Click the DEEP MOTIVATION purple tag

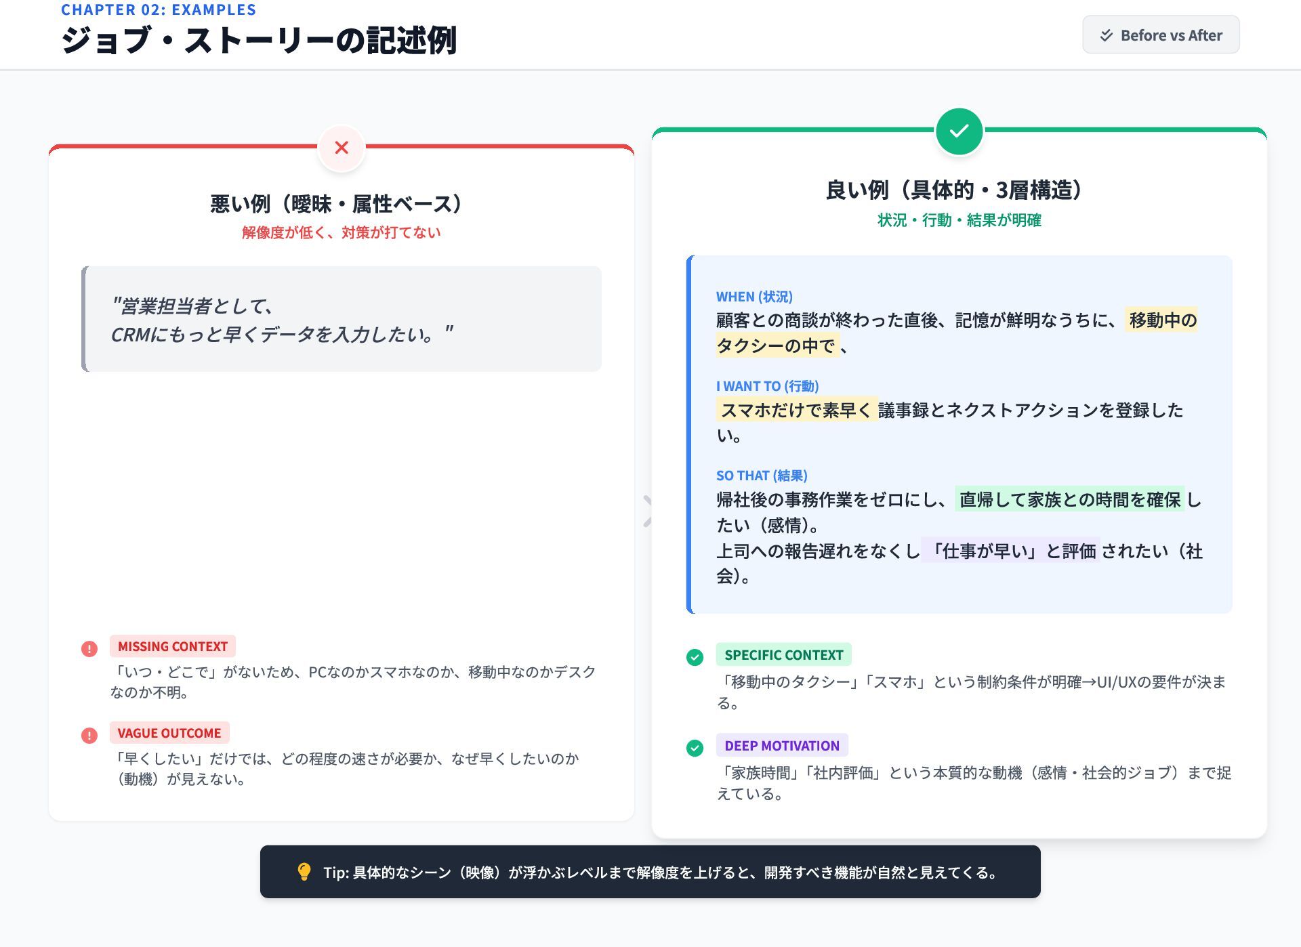pos(781,746)
